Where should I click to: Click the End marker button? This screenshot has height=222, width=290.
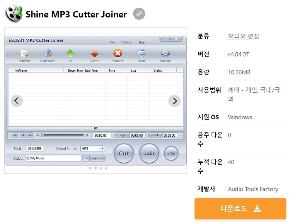coord(155,135)
